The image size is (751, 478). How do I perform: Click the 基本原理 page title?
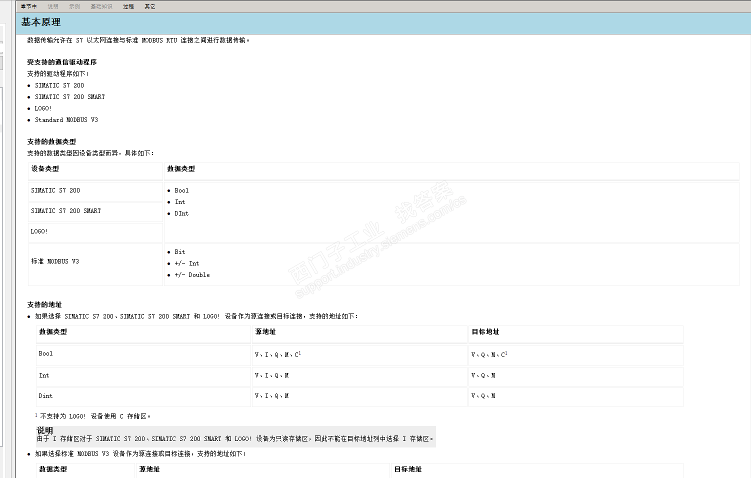(x=41, y=22)
